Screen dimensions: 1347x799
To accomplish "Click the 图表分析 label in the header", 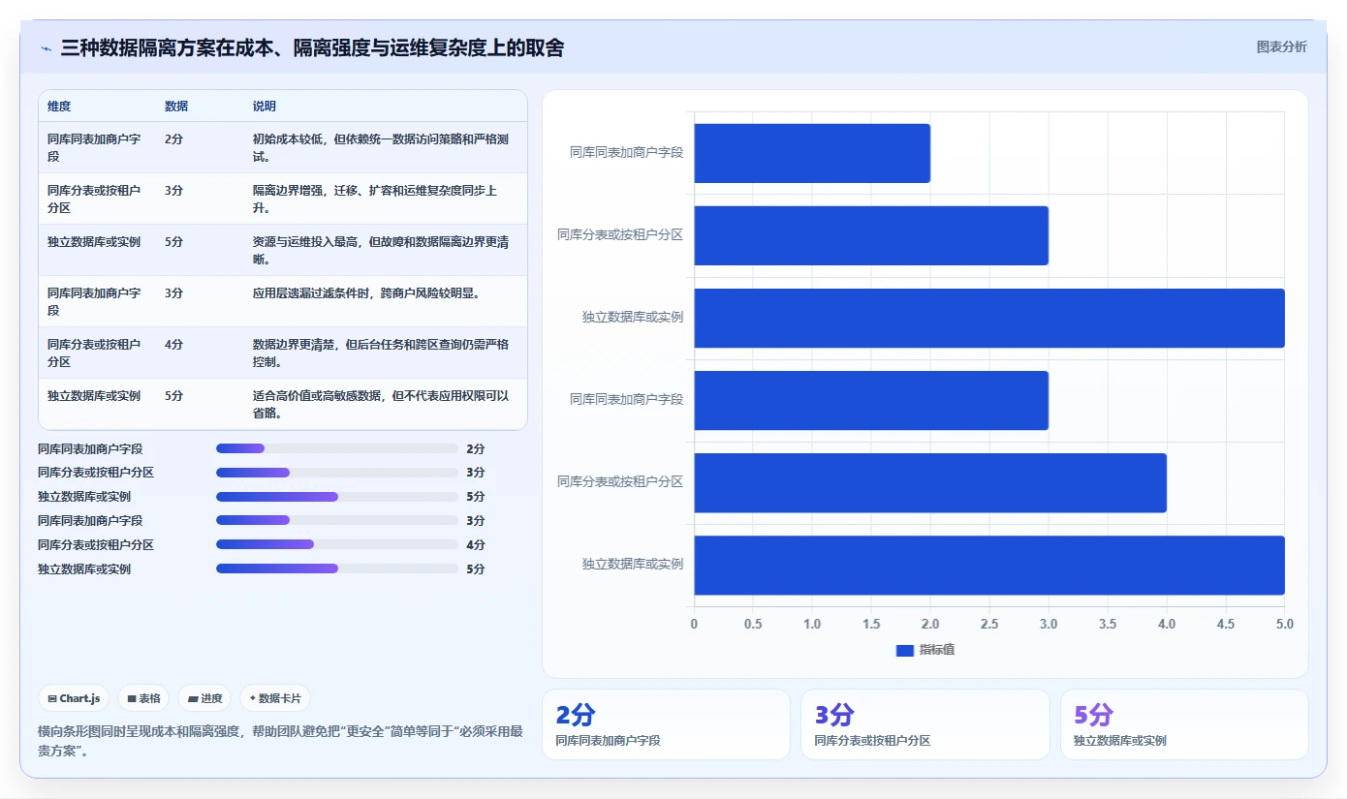I will pos(1281,46).
